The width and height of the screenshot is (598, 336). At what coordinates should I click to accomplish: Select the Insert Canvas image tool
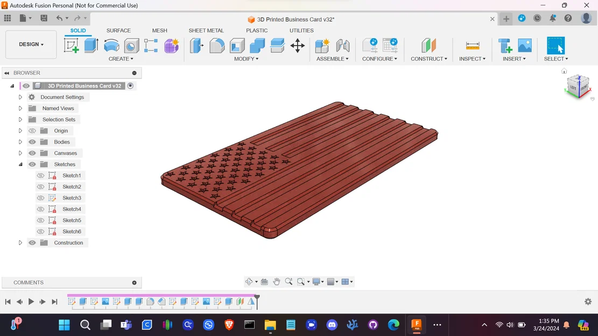525,46
